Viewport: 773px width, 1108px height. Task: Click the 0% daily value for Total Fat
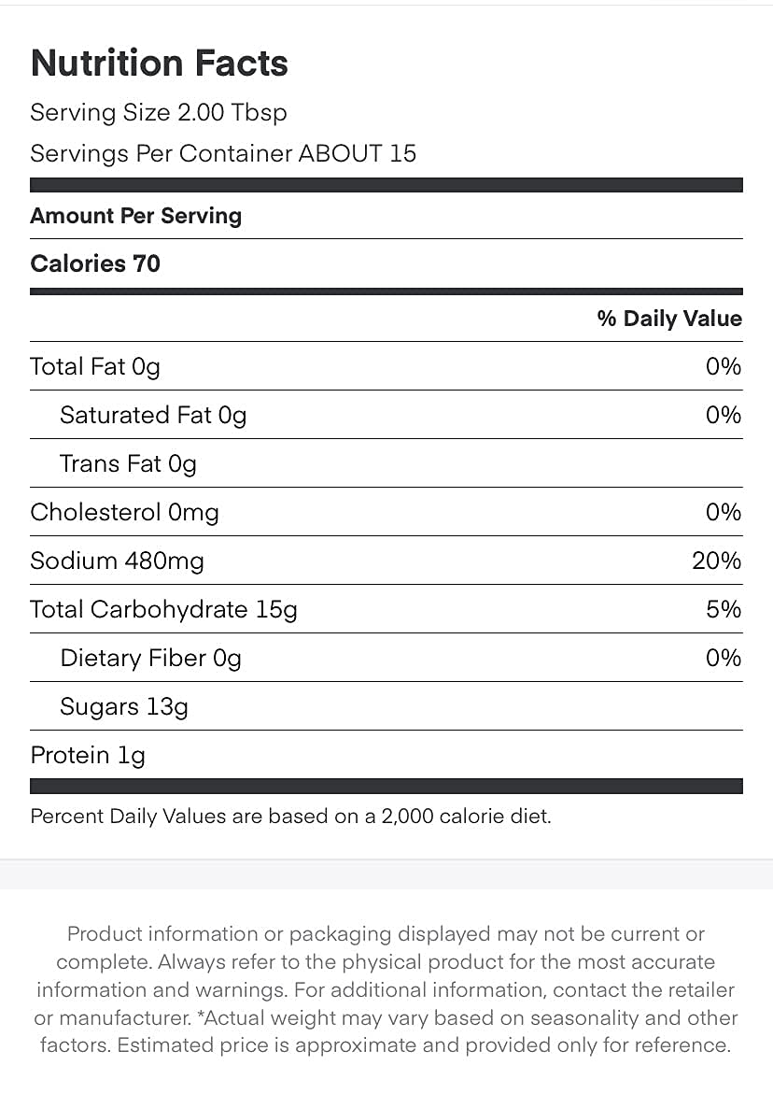click(724, 367)
